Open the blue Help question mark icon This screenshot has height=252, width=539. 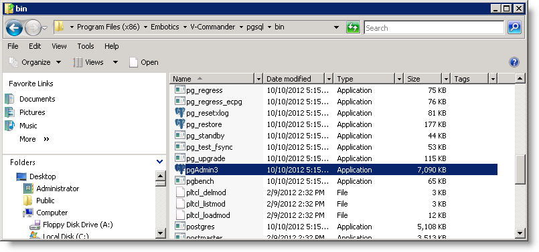[514, 62]
